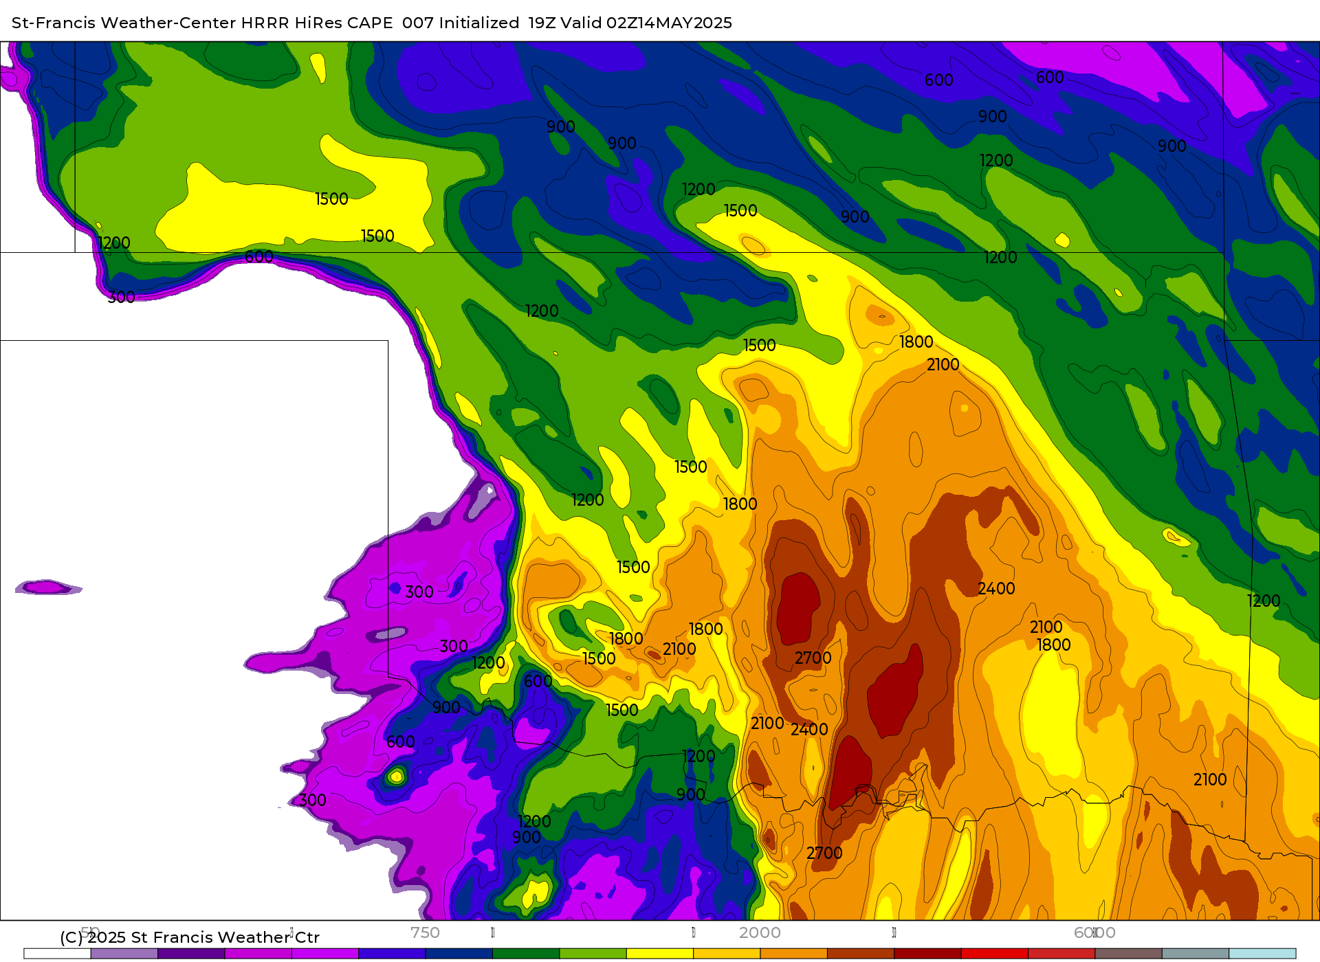
Task: Click the blue-violet swatch in the color bar
Action: 392,954
